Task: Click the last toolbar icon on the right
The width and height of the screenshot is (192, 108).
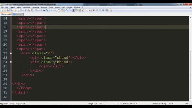Action: point(111,10)
